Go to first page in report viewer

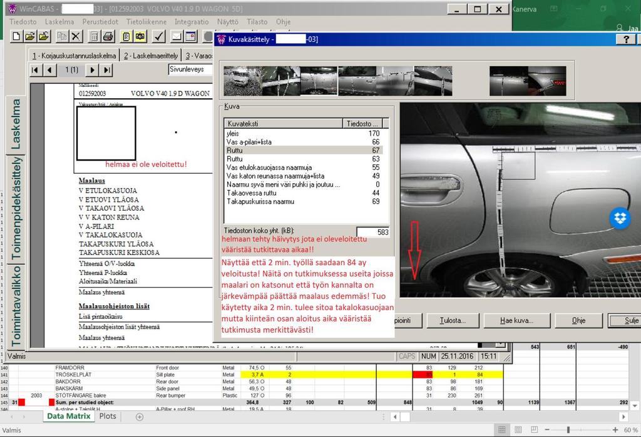point(36,70)
